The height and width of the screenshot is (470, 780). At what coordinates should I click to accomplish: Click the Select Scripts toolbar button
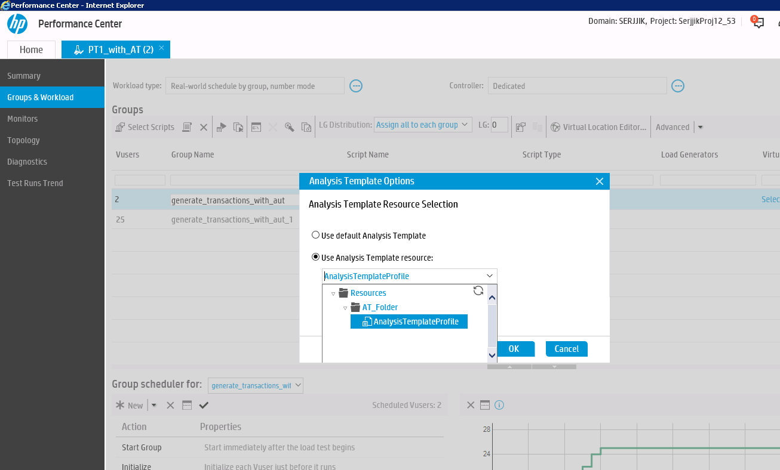coord(145,127)
